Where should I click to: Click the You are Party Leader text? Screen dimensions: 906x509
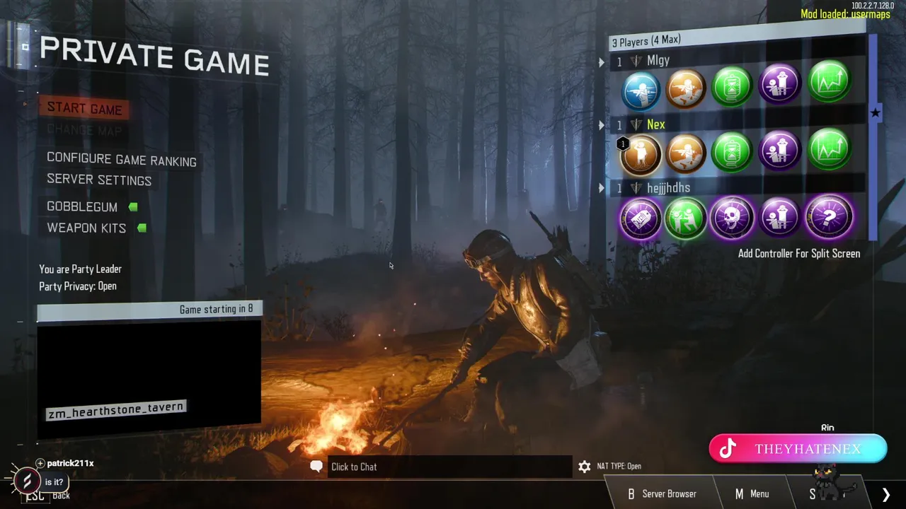coord(80,269)
